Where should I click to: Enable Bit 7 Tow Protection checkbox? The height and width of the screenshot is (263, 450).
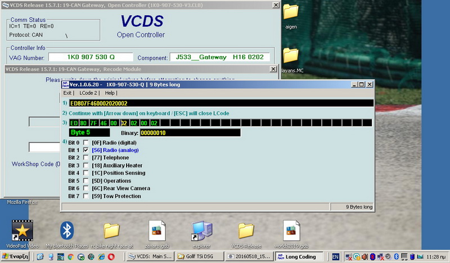[85, 196]
